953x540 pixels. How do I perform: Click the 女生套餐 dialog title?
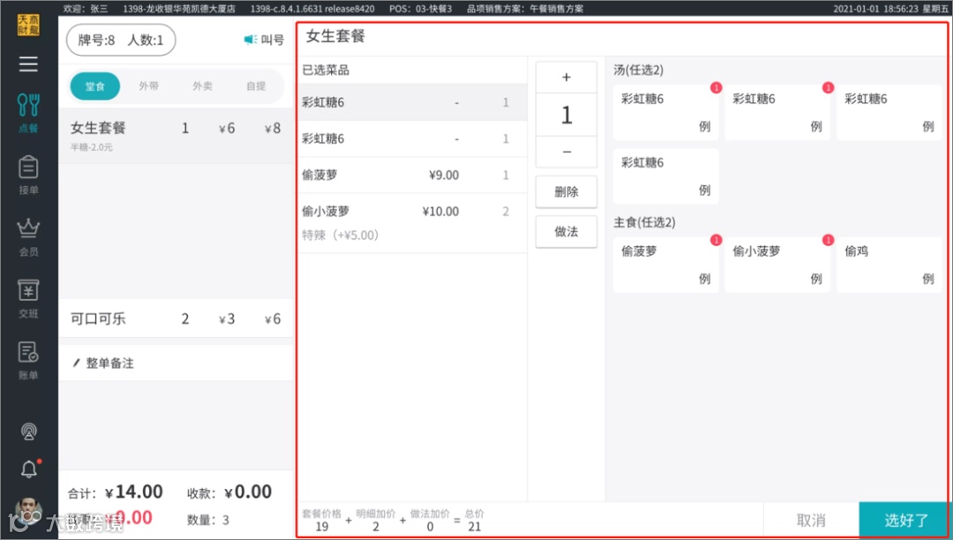335,36
